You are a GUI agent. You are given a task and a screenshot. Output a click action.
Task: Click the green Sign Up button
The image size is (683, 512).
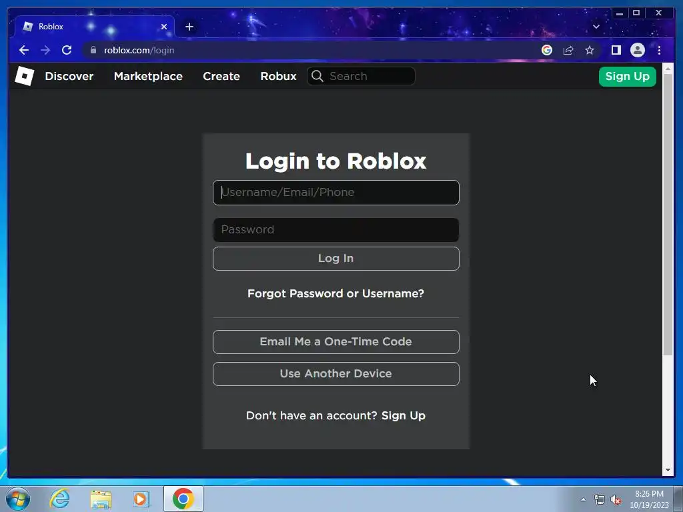(627, 76)
